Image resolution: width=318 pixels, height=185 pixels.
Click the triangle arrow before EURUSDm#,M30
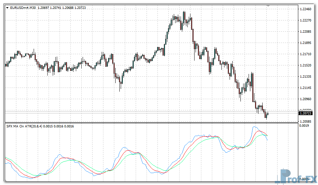(7, 7)
